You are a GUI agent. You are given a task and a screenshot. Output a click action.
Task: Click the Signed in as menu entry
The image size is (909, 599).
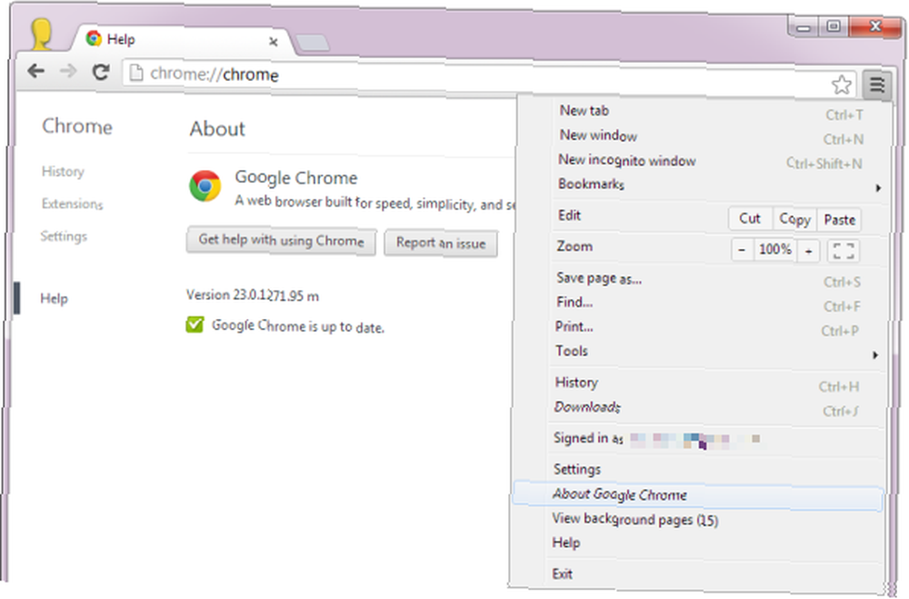tap(714, 439)
